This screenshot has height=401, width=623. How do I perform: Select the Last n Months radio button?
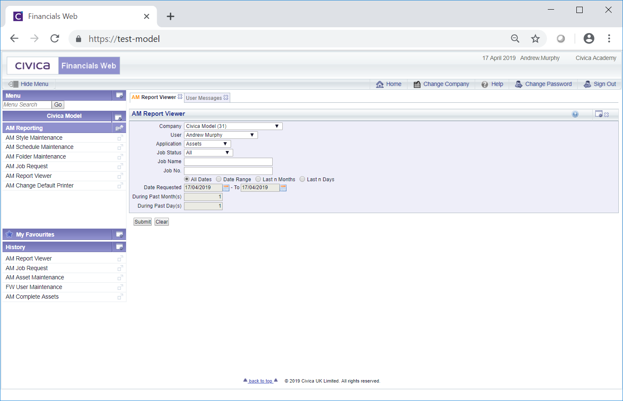click(x=258, y=179)
